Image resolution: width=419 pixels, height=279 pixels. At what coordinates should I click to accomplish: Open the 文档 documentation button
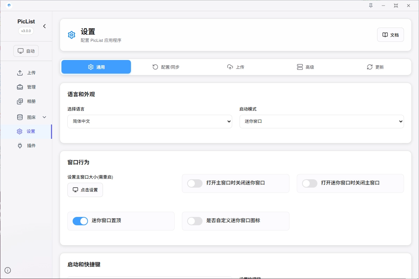point(390,35)
